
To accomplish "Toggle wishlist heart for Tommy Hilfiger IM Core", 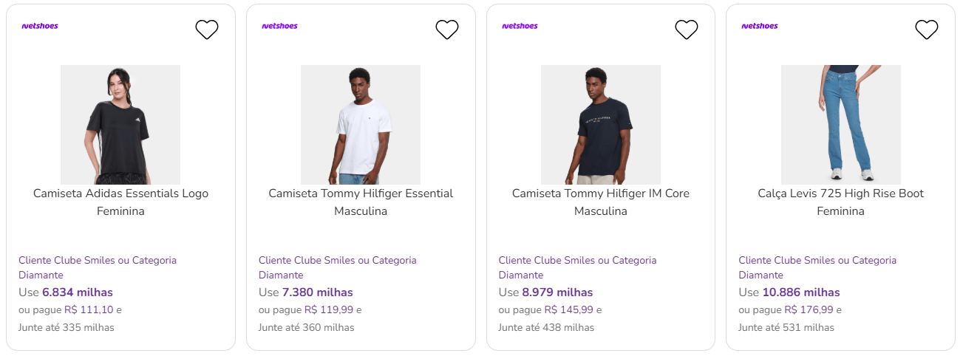I will pyautogui.click(x=687, y=30).
